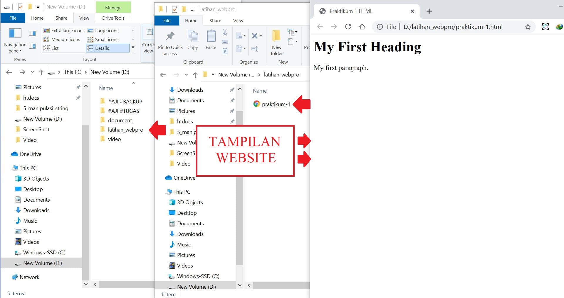Image resolution: width=564 pixels, height=298 pixels.
Task: Click the Paste clipboard icon
Action: coord(211,37)
